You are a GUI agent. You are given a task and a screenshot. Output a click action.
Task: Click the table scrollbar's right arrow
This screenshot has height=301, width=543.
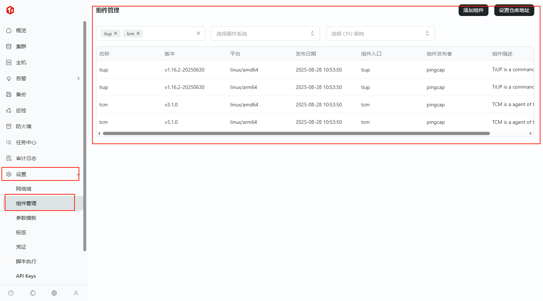click(x=531, y=133)
